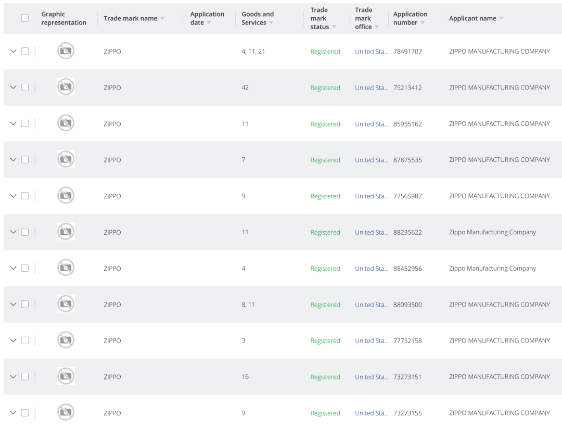Select checkbox for application 78491707 row
This screenshot has width=562, height=430.
tap(25, 52)
